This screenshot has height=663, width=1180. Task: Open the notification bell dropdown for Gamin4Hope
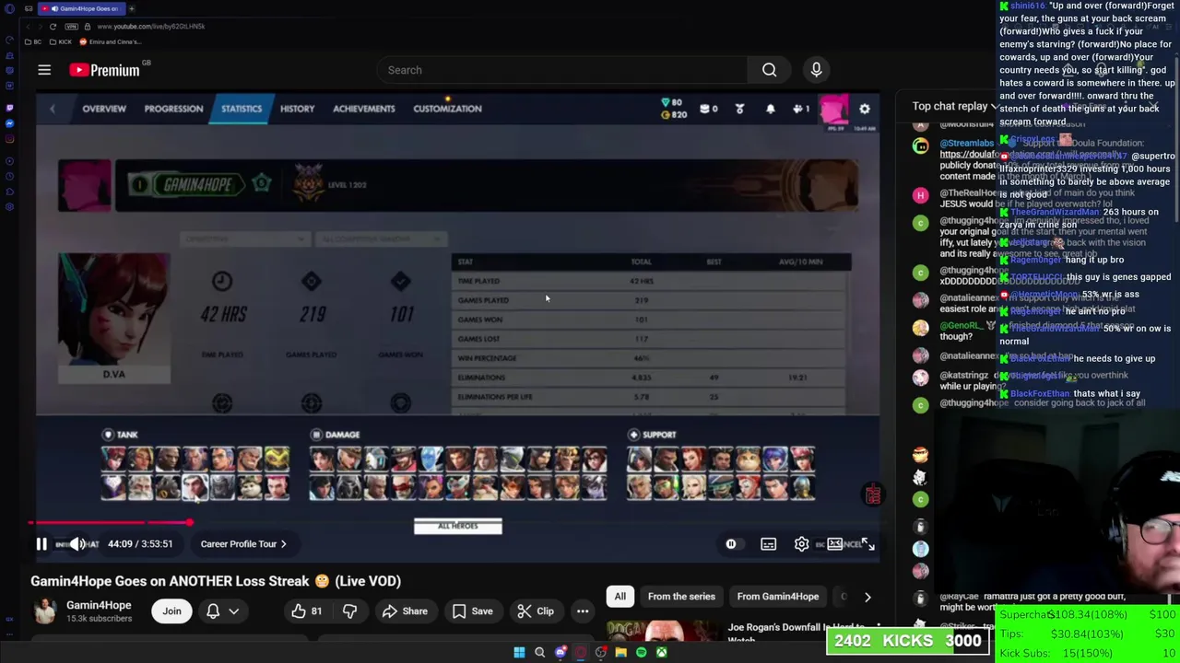pyautogui.click(x=221, y=611)
